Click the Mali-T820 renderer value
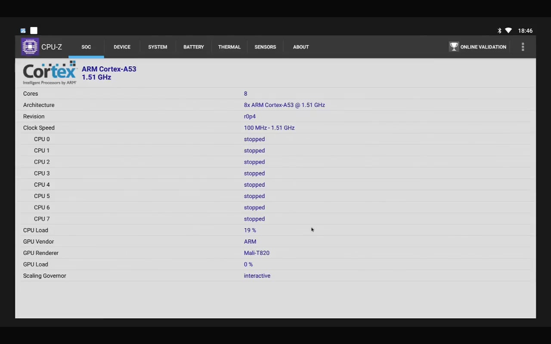Screen dimensions: 551x344 (257, 253)
